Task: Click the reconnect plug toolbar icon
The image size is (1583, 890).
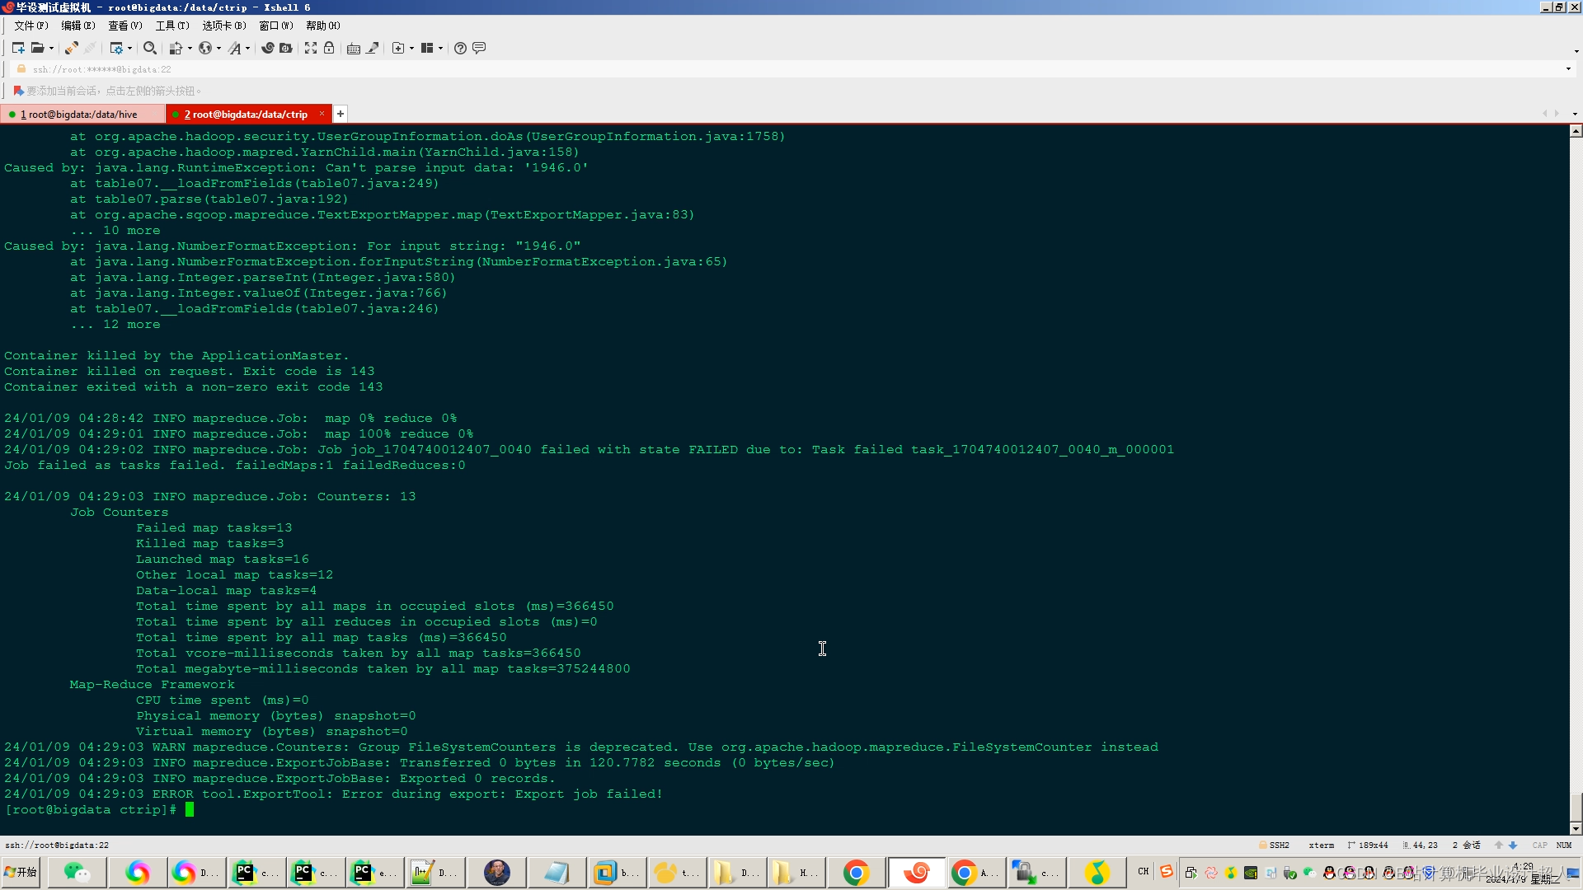Action: click(x=71, y=48)
